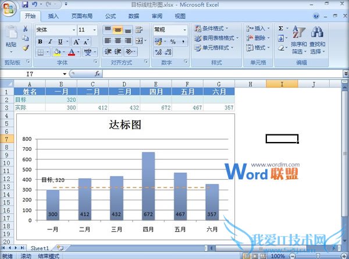
Task: Open 单元格样式 cell styles
Action: click(x=213, y=48)
